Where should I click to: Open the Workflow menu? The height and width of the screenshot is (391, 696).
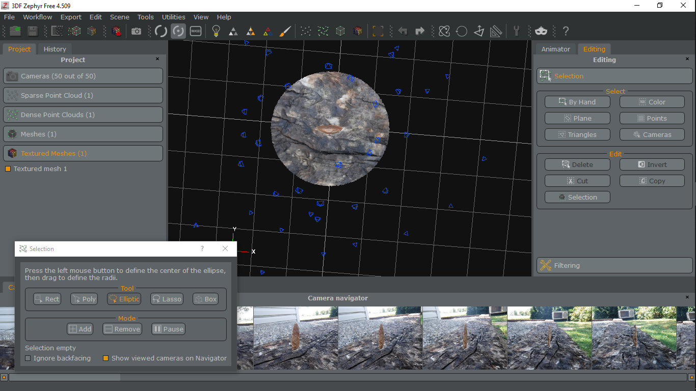pyautogui.click(x=37, y=17)
